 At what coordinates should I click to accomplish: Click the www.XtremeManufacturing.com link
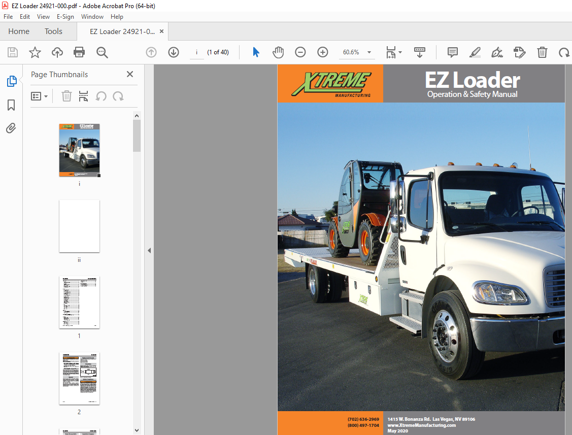[422, 425]
